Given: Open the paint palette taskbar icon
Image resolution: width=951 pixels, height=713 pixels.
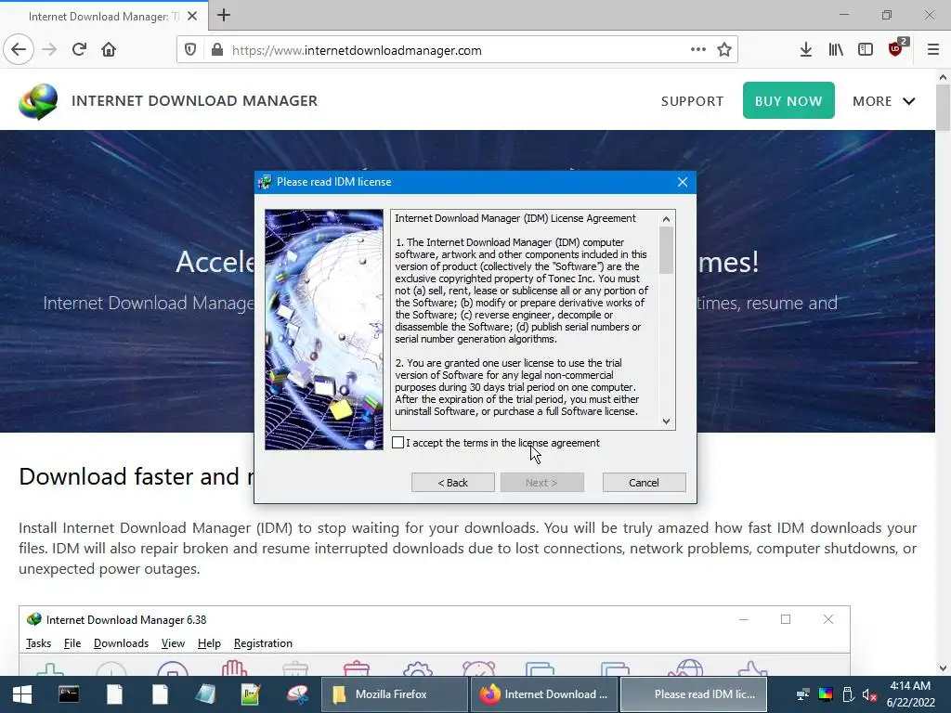Looking at the screenshot, I should coord(297,694).
